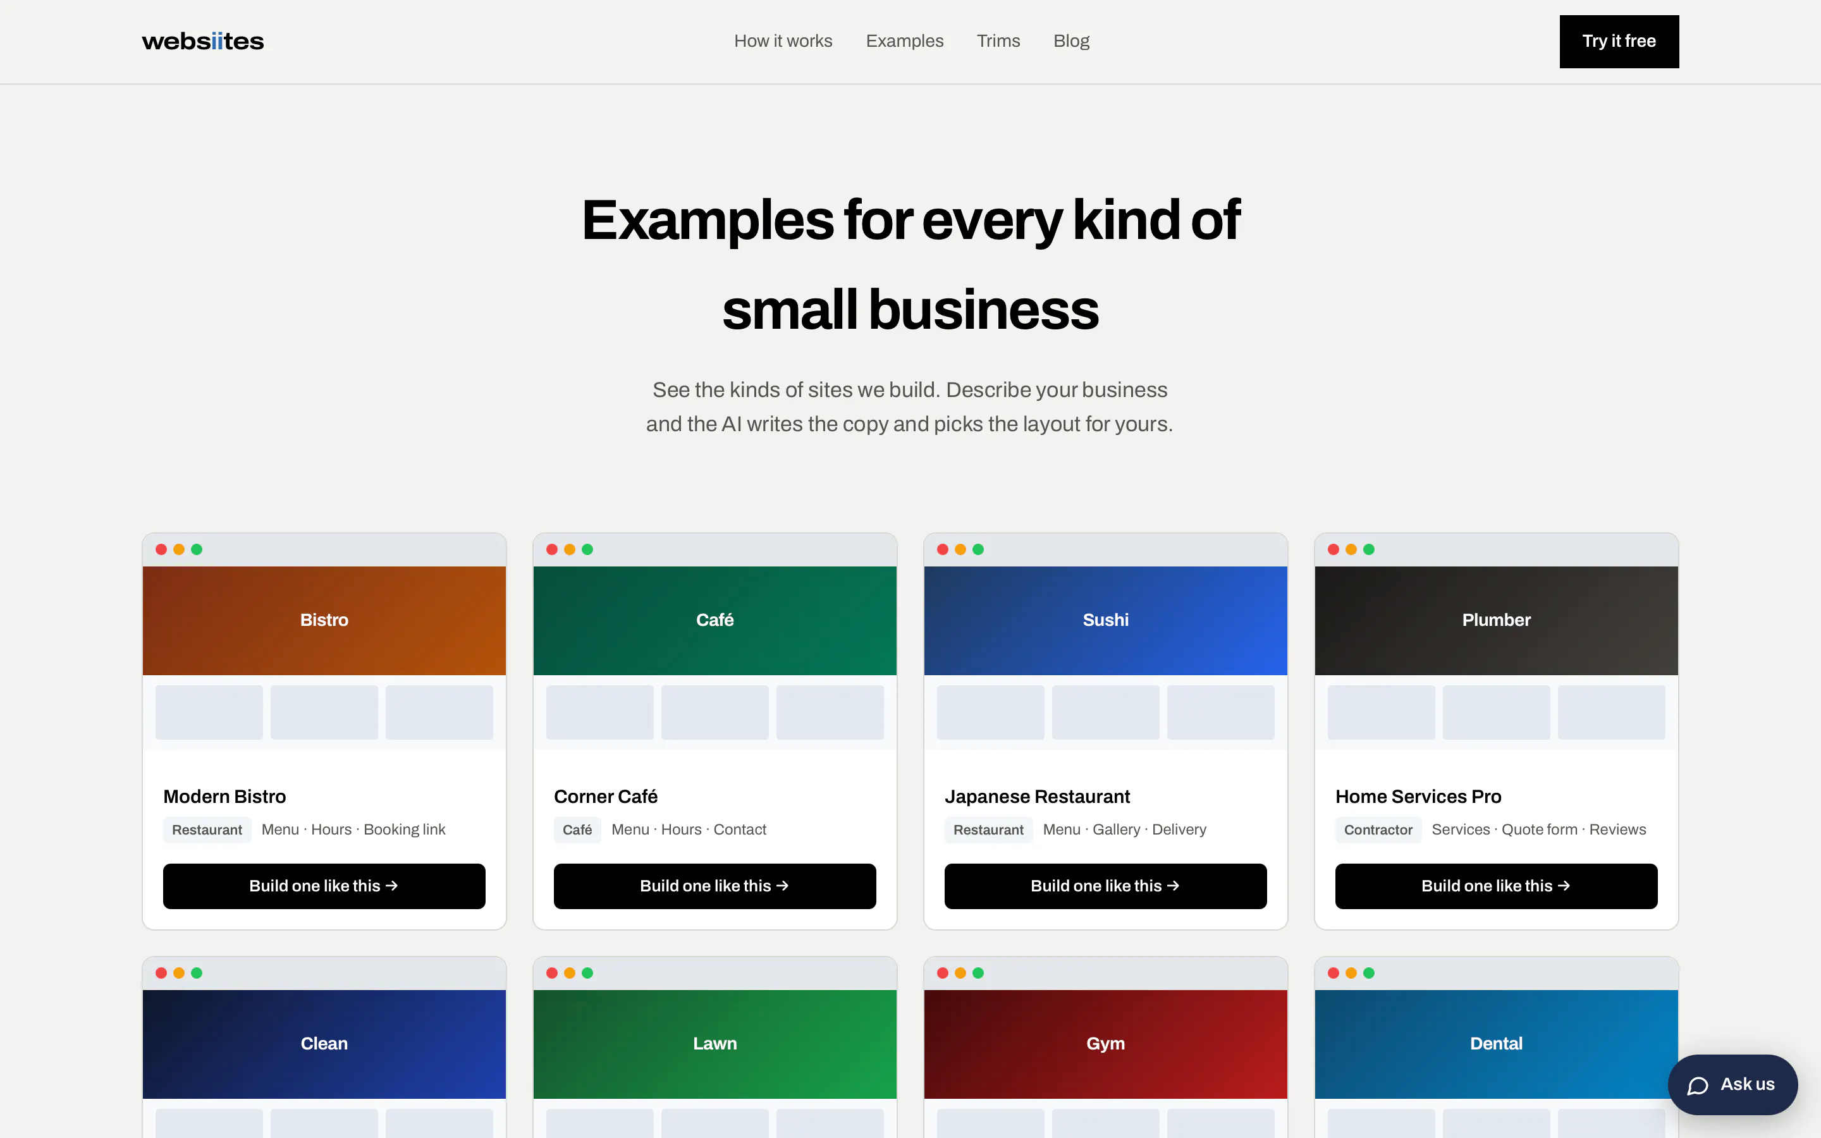Select the Sushi preview banner
The height and width of the screenshot is (1138, 1821).
(x=1105, y=620)
